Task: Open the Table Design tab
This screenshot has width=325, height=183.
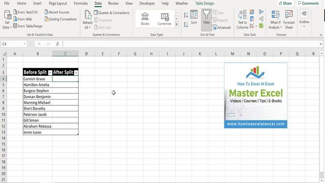Action: click(x=205, y=4)
